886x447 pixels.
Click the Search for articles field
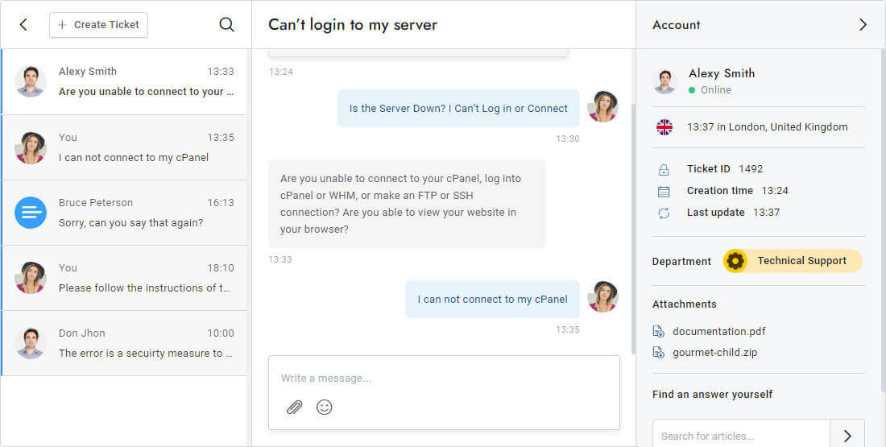click(x=739, y=436)
